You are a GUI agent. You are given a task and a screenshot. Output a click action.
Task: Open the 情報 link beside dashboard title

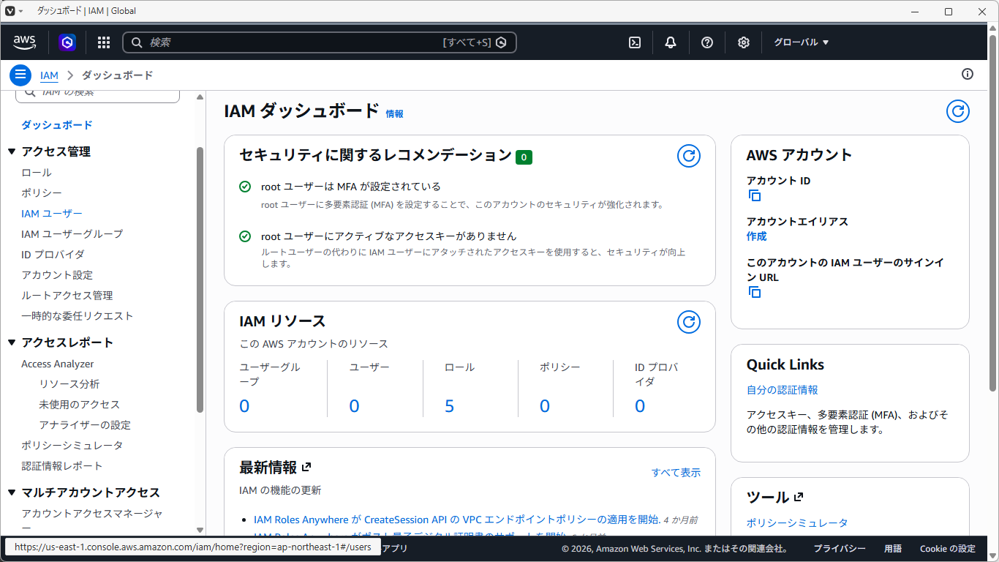[394, 114]
